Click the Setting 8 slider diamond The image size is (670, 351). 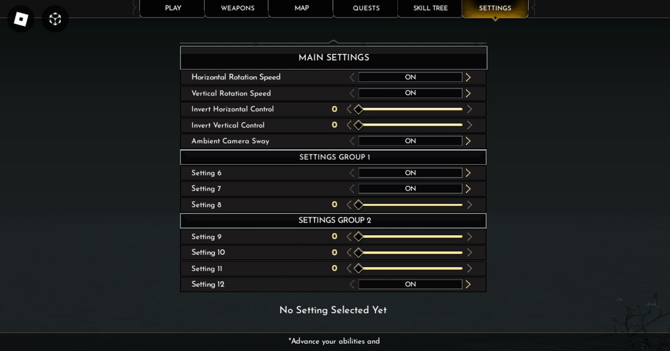click(x=358, y=204)
